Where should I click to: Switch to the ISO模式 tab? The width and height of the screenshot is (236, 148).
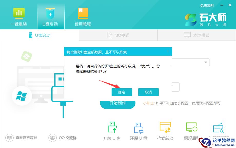118,35
